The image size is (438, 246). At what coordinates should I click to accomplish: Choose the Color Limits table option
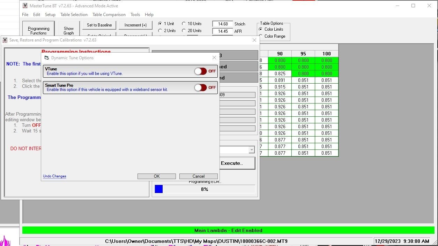(261, 29)
